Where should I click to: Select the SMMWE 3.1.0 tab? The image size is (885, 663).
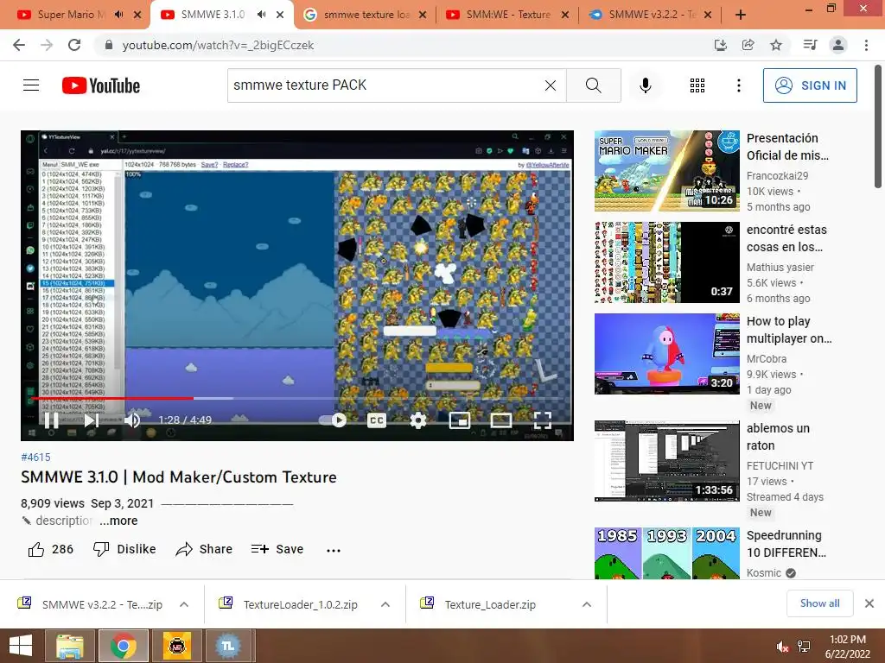(x=213, y=15)
